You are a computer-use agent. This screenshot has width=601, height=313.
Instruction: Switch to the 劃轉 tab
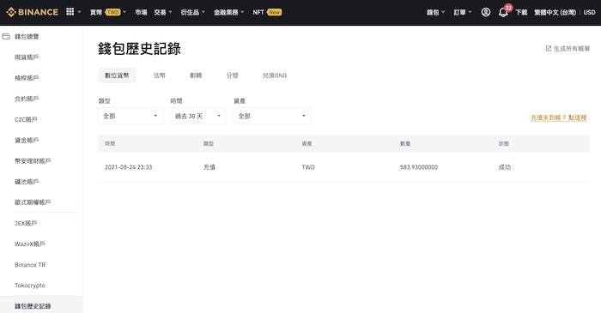point(196,75)
